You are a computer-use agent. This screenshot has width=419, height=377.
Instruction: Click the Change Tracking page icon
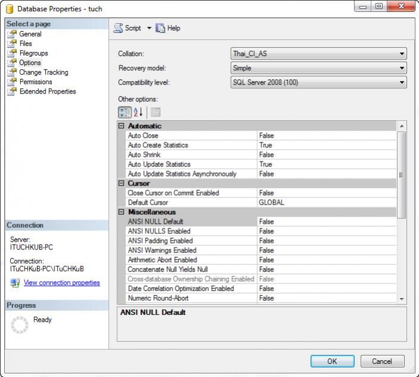[x=12, y=72]
